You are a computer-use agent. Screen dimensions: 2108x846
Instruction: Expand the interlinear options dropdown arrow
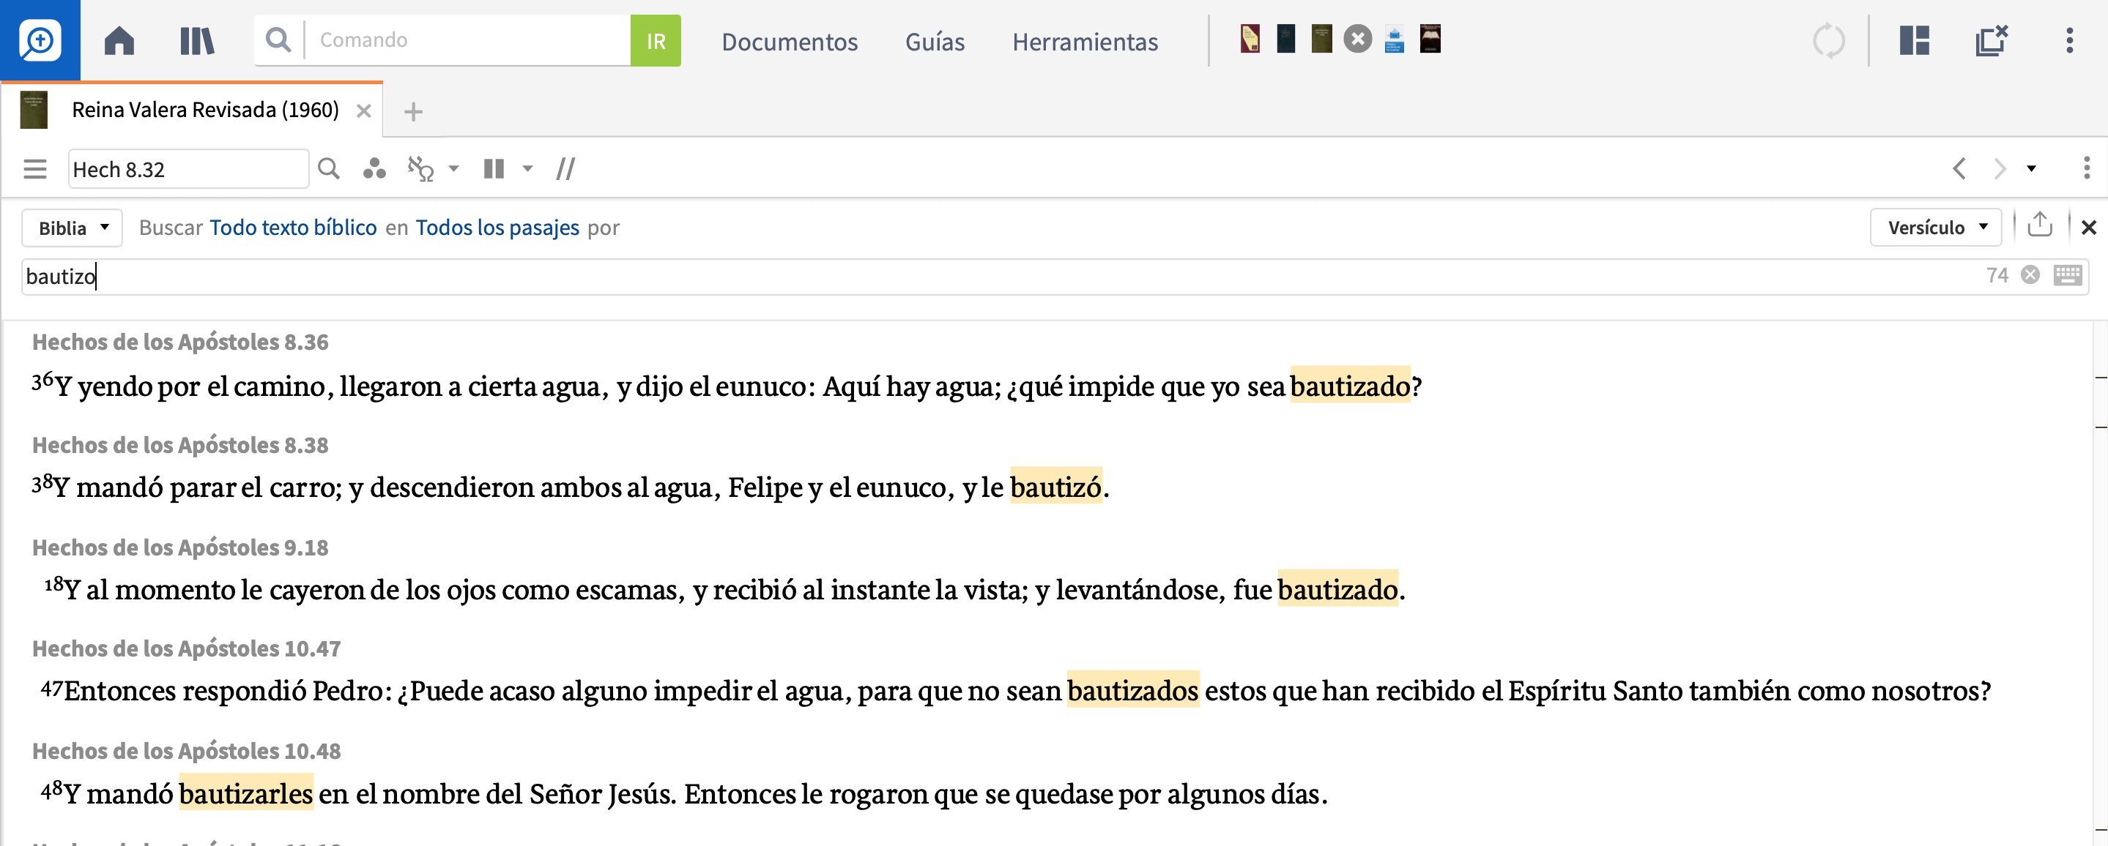454,169
